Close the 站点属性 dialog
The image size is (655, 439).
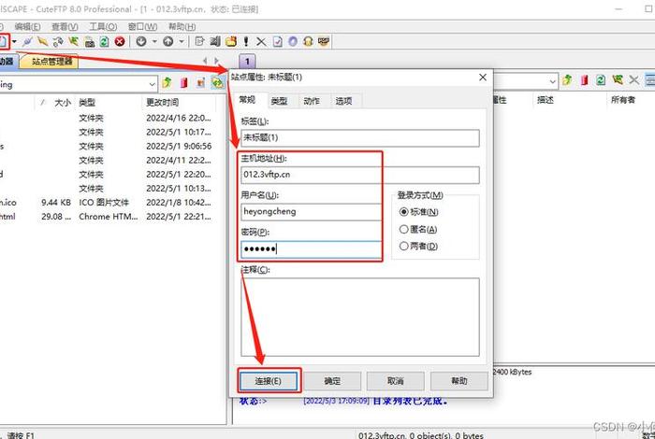pos(483,78)
